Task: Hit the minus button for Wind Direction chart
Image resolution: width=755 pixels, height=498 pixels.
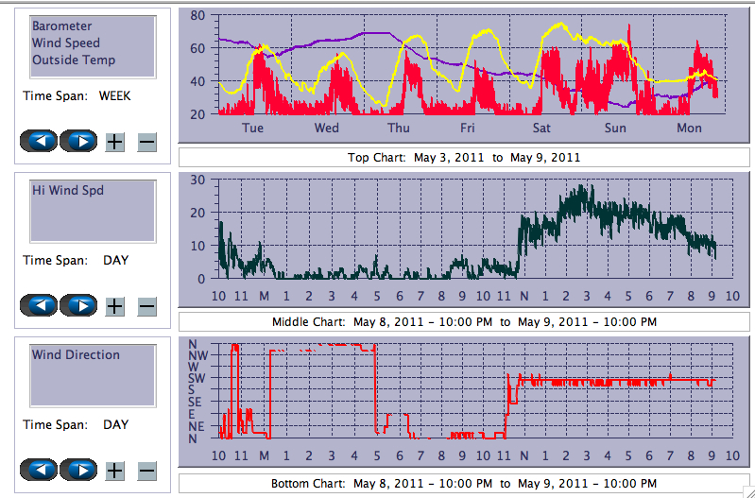Action: pos(146,470)
